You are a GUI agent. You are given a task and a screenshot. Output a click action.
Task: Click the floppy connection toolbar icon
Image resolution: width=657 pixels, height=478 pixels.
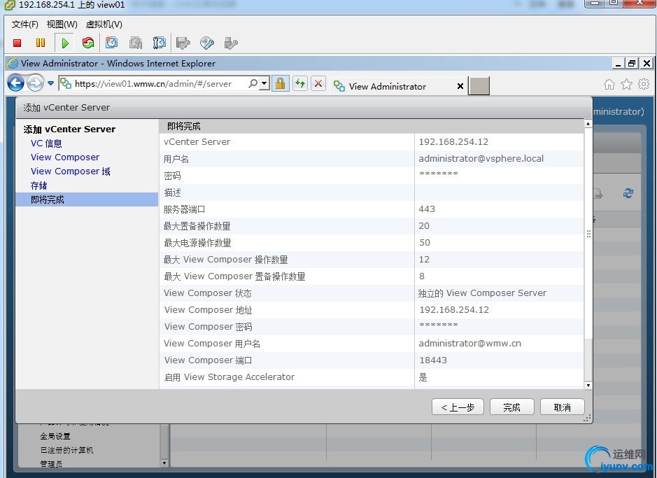pyautogui.click(x=183, y=43)
